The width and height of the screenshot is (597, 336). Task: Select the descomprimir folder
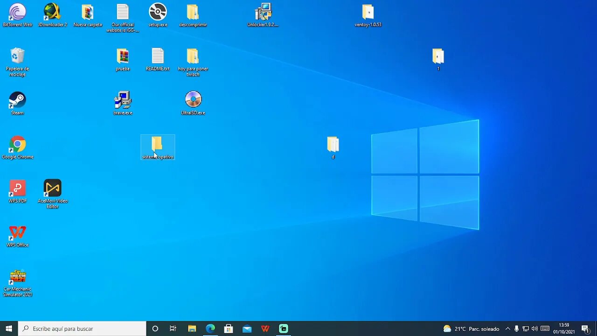(193, 15)
